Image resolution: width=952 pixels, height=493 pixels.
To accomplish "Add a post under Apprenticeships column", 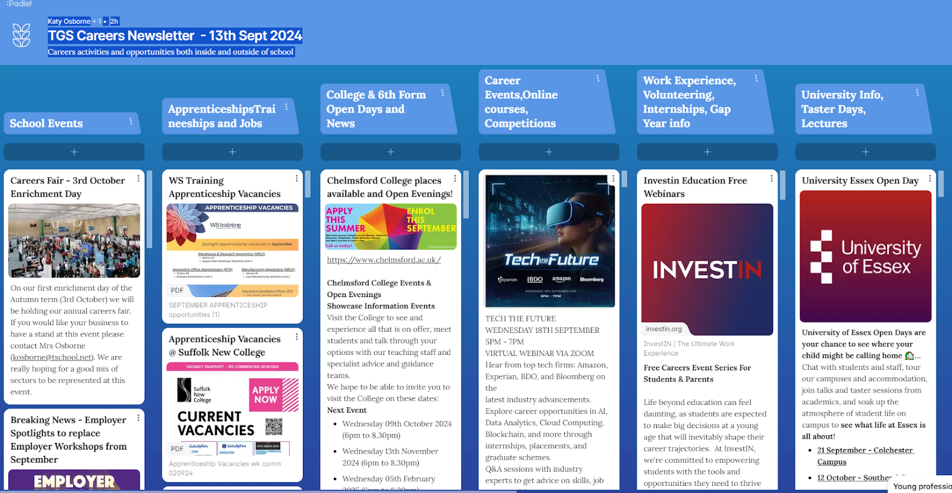I will pos(233,152).
